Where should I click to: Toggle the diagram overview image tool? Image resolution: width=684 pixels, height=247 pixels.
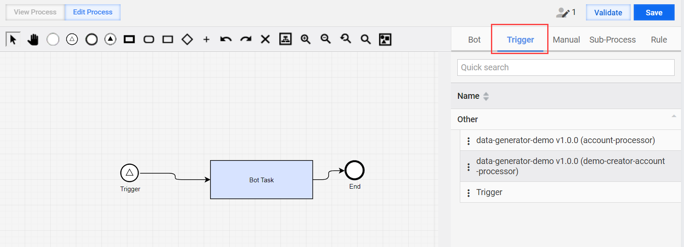[x=385, y=39]
